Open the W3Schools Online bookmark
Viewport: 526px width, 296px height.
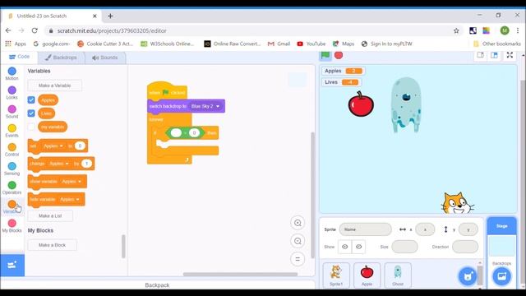[168, 44]
